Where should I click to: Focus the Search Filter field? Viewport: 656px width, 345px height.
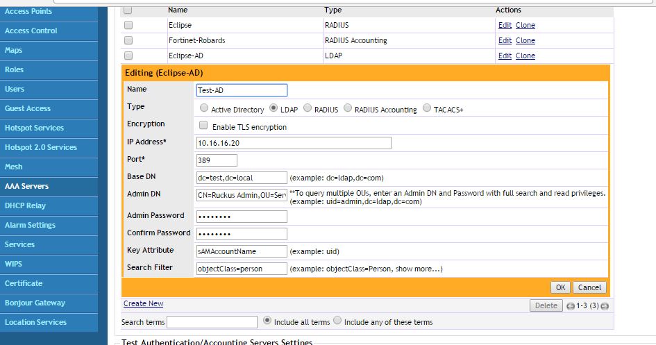pyautogui.click(x=242, y=269)
